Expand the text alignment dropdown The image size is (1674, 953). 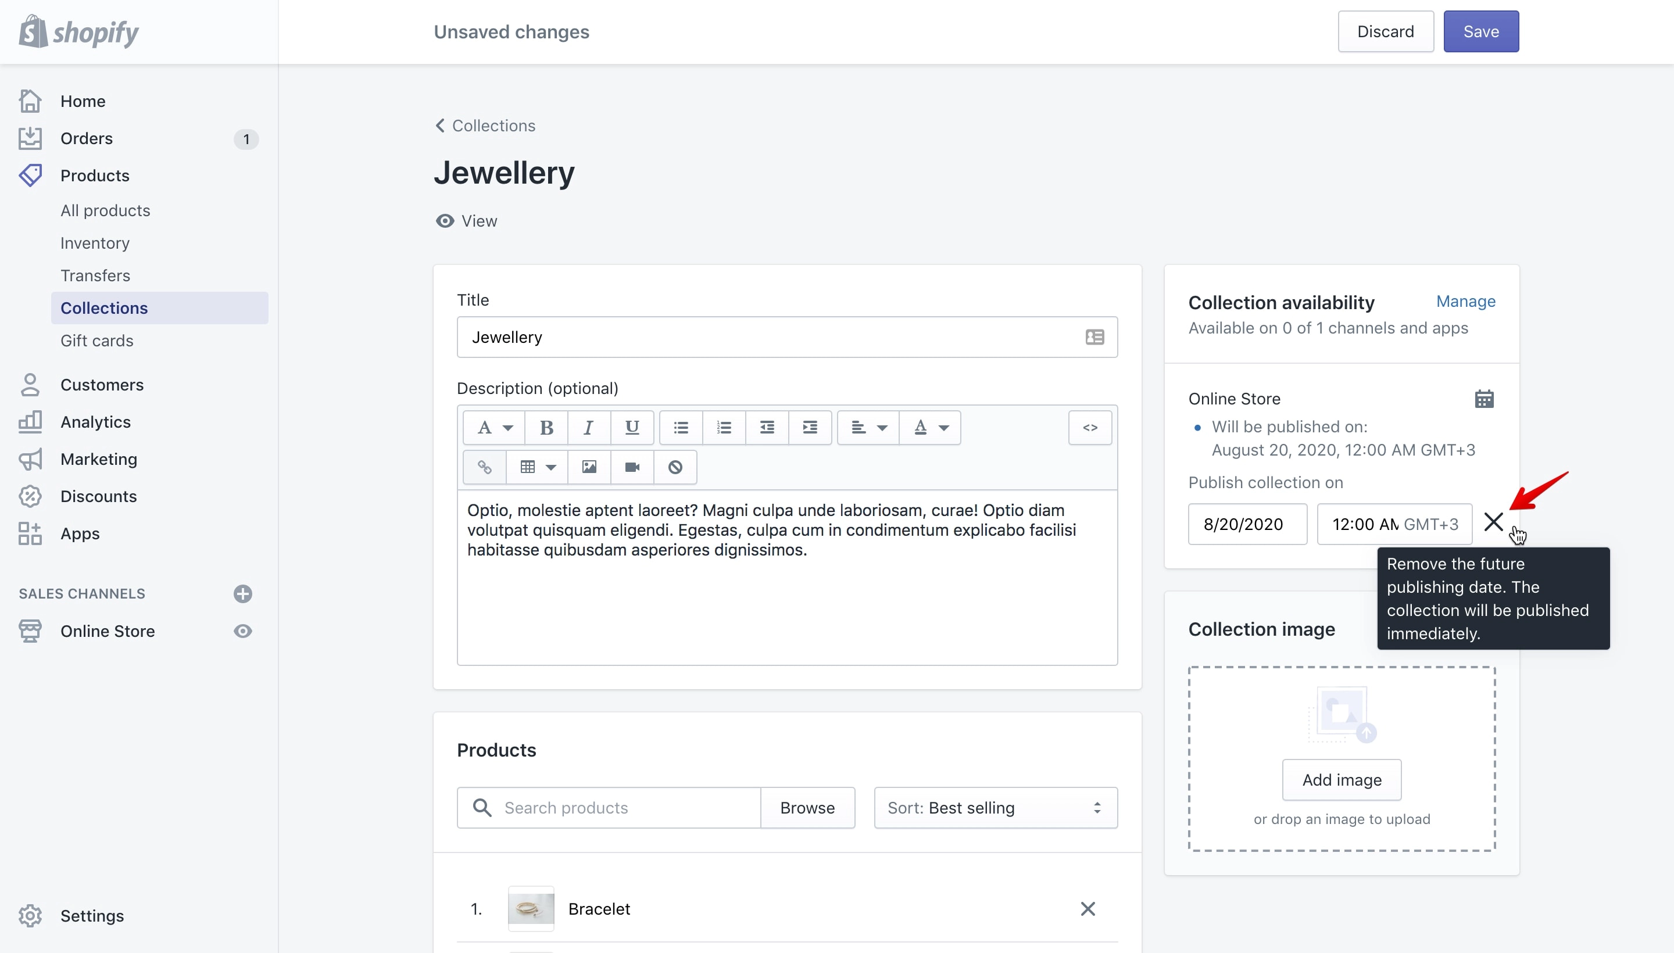pos(868,428)
